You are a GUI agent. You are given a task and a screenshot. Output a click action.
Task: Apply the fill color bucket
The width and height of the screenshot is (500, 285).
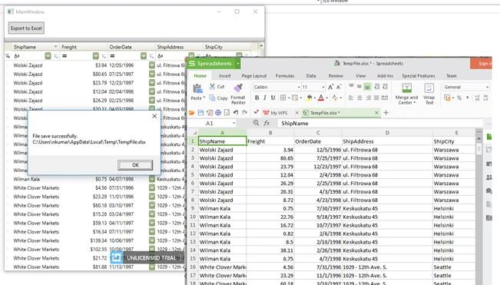309,98
